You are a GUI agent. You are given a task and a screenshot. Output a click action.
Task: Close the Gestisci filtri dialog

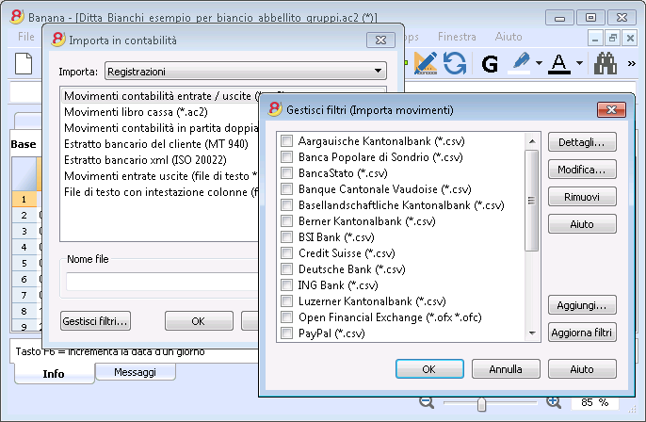point(611,109)
